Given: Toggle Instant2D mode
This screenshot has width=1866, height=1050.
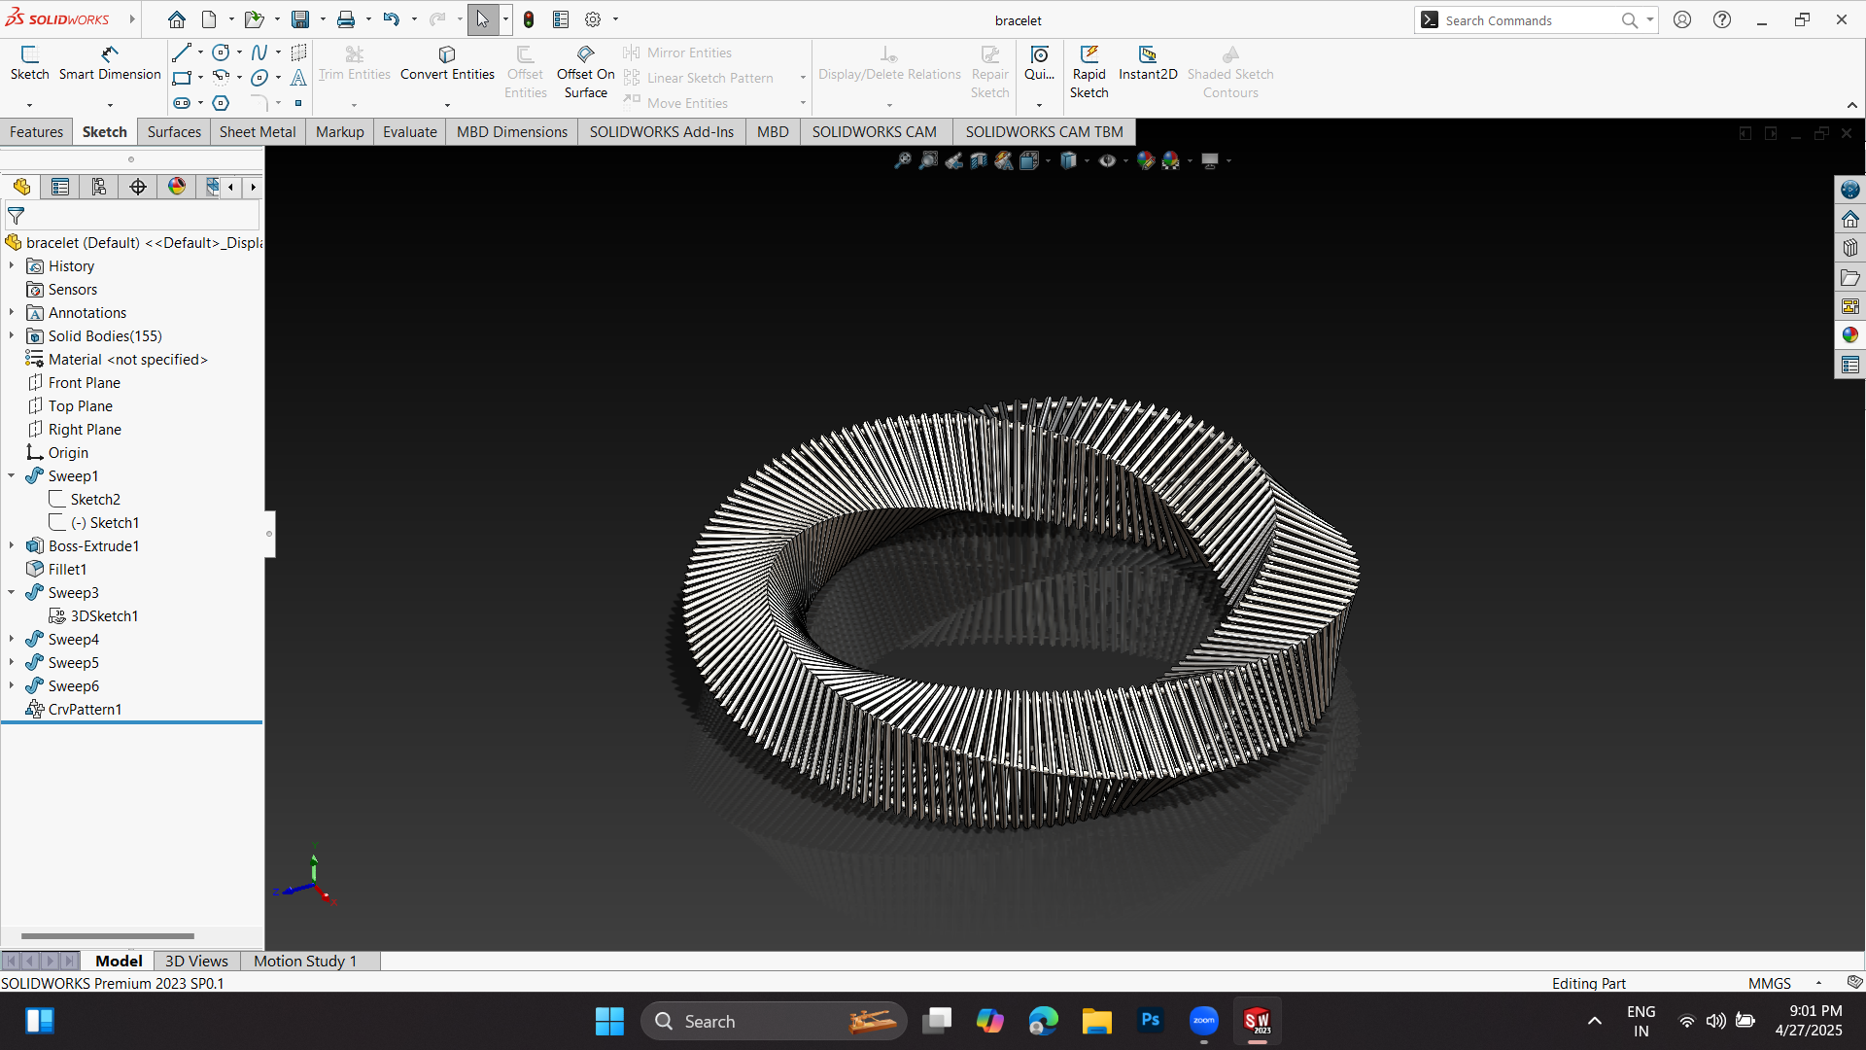Looking at the screenshot, I should 1148,64.
